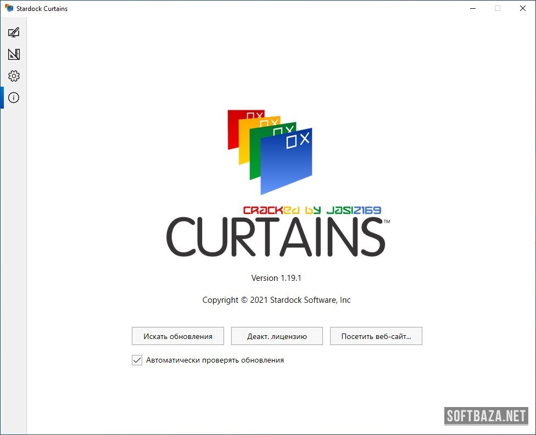Click the Stardock Curtains title bar app icon
This screenshot has height=435, width=536.
(9, 8)
